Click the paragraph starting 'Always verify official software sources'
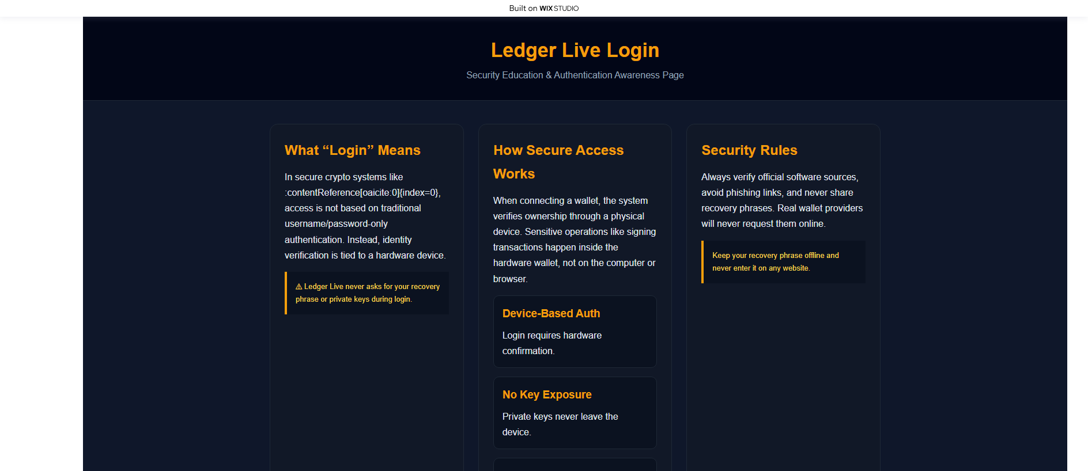This screenshot has height=471, width=1088. [782, 200]
